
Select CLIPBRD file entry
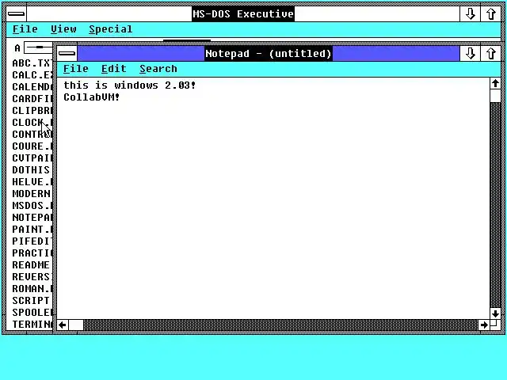click(32, 111)
